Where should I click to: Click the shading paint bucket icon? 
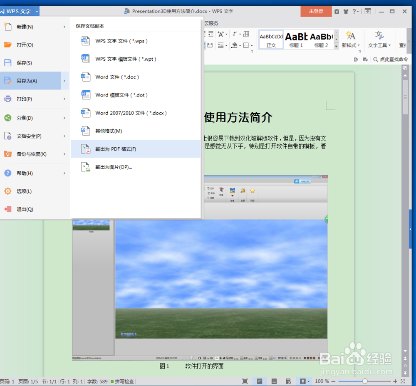point(235,45)
